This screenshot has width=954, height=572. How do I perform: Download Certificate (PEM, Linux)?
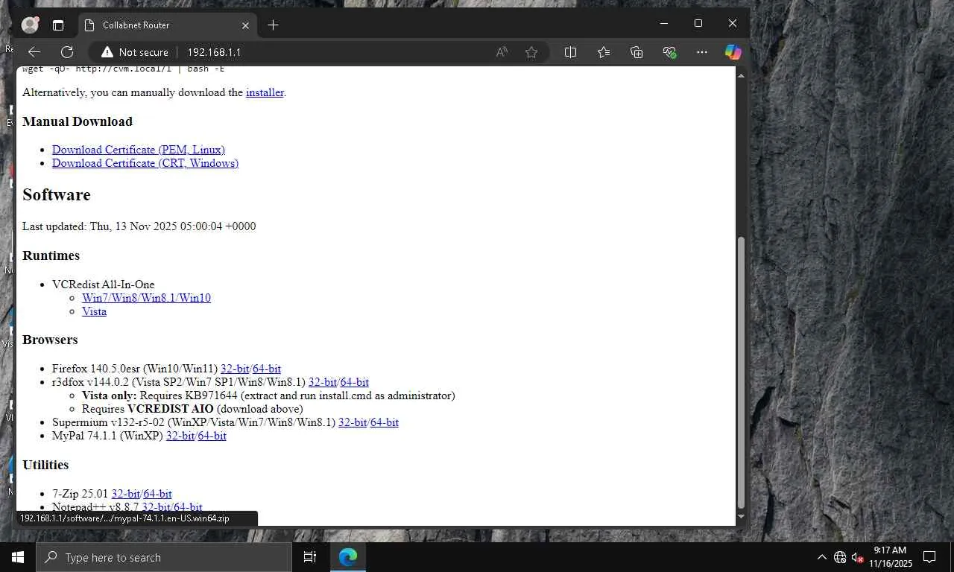point(139,150)
